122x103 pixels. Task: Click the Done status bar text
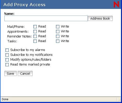click(5, 99)
